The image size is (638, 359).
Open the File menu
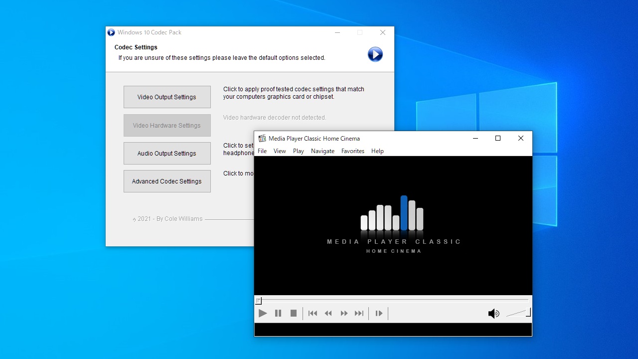(x=262, y=151)
